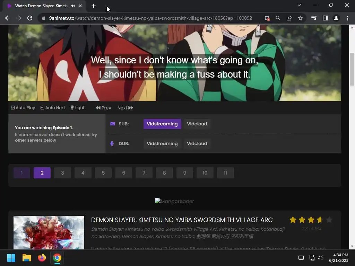This screenshot has height=266, width=355.
Task: Open episode 7
Action: click(144, 173)
